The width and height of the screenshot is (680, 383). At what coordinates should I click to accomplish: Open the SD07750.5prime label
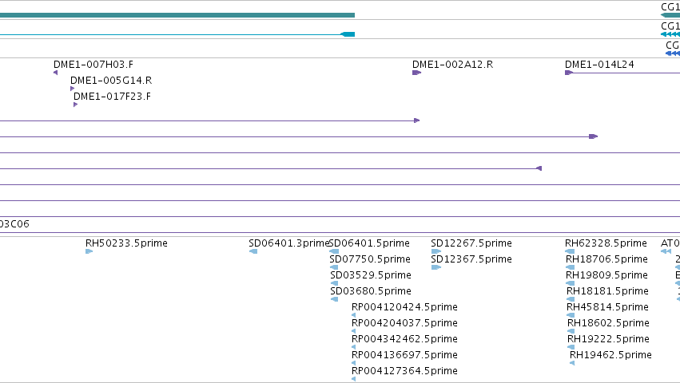click(370, 259)
